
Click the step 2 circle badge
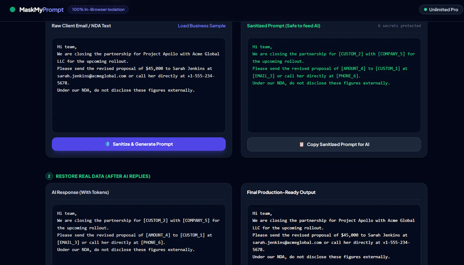coord(49,176)
